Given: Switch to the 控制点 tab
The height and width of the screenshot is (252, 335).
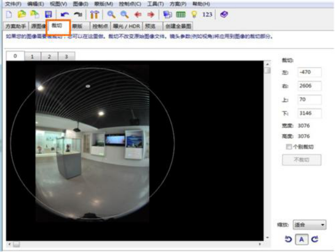Looking at the screenshot, I should point(100,26).
